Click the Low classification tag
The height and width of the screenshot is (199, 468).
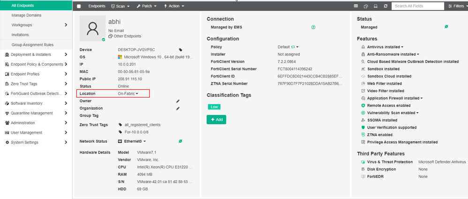(x=214, y=107)
